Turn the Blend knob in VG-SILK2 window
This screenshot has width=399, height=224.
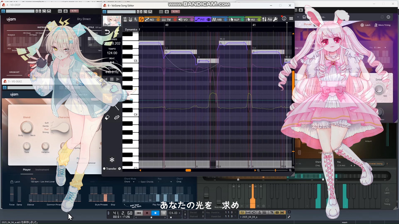pyautogui.click(x=27, y=127)
